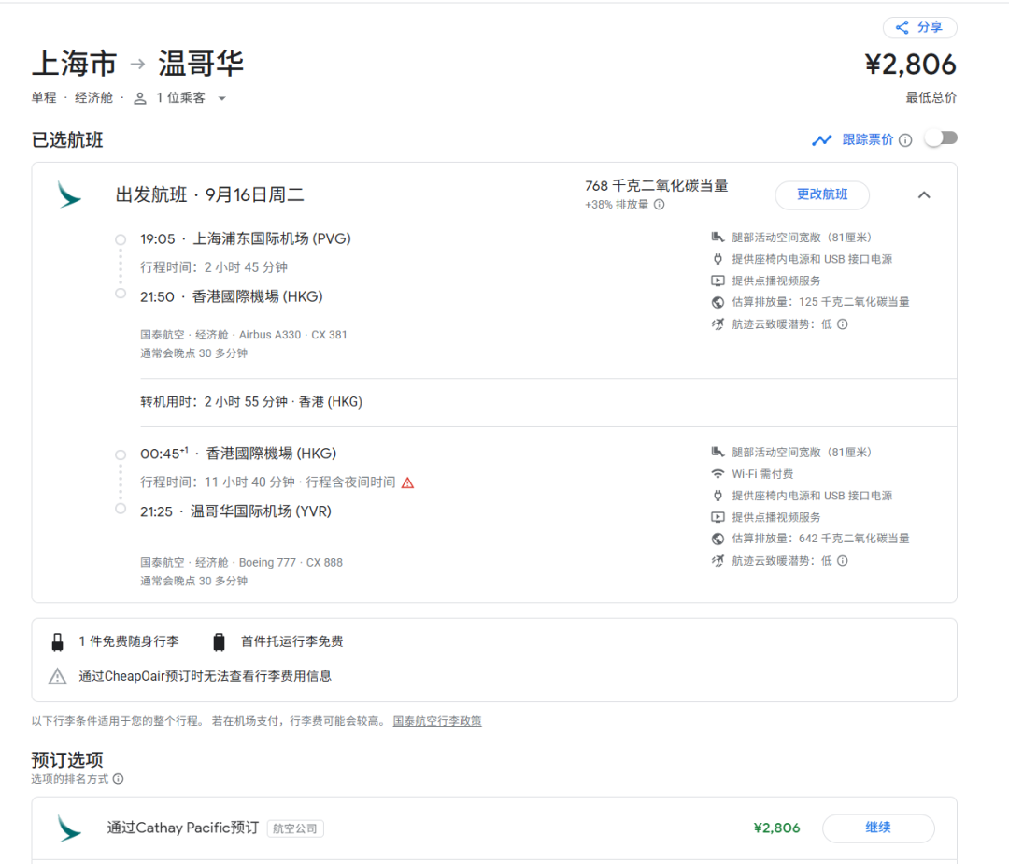Click Cathay Pacific logo in flight card
1009x864 pixels.
point(69,194)
